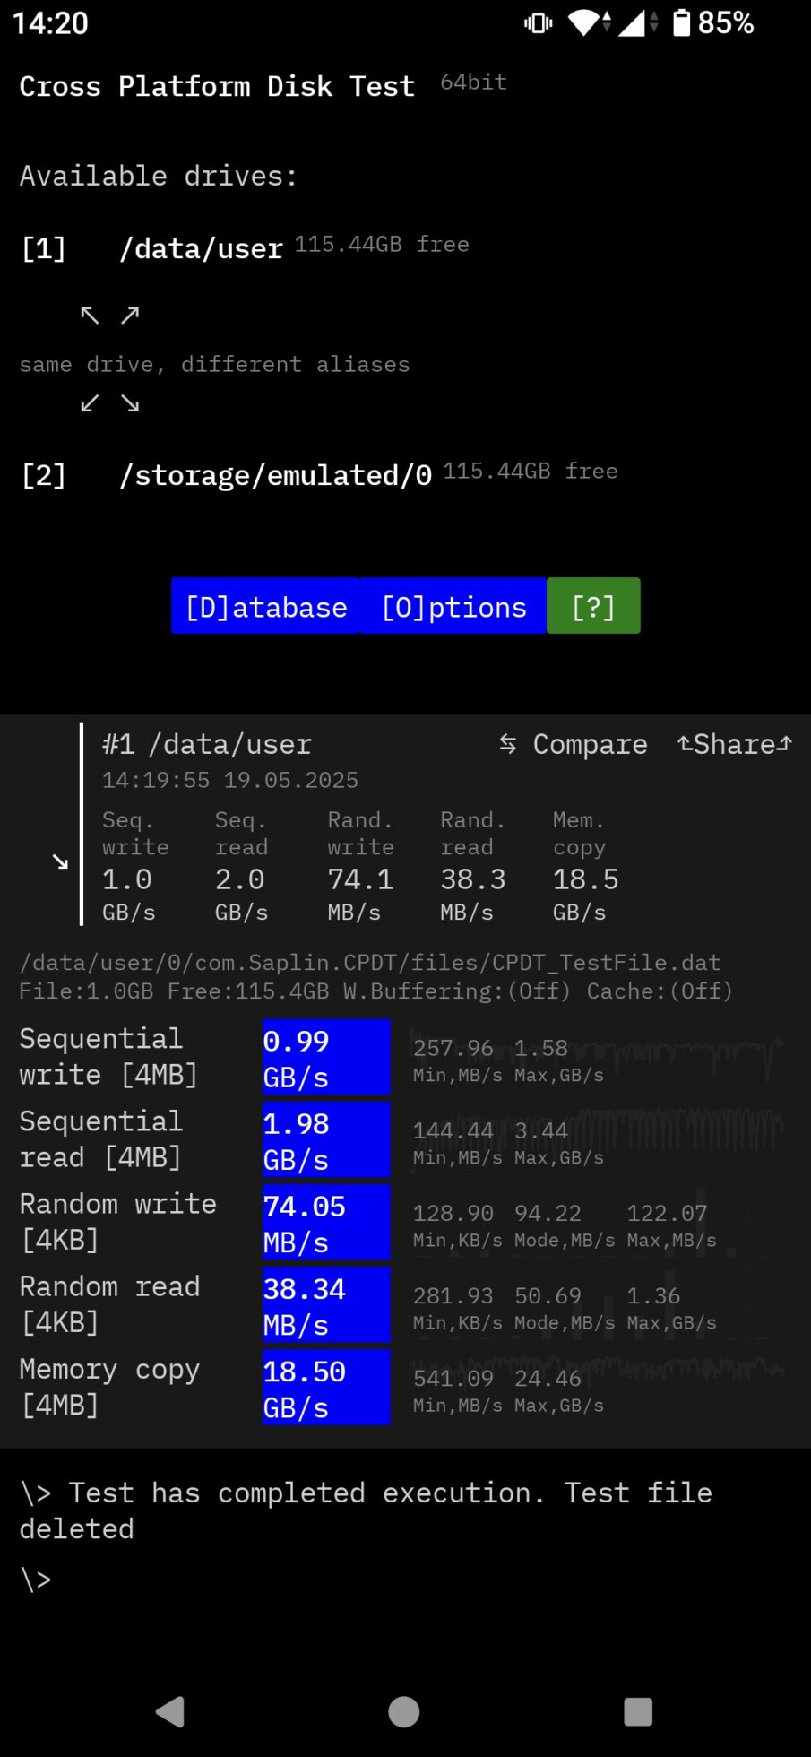This screenshot has height=1757, width=811.
Task: Open the [D]atabase menu
Action: tap(266, 607)
